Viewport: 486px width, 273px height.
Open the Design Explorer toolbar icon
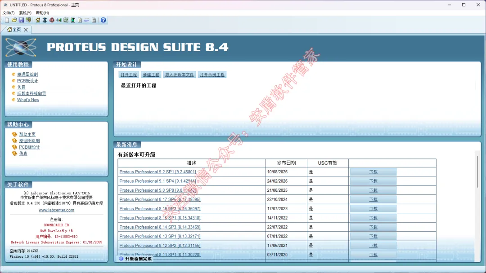click(73, 20)
